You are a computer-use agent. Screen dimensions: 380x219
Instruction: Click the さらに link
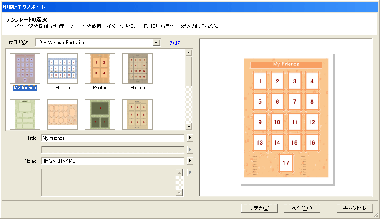(x=175, y=43)
